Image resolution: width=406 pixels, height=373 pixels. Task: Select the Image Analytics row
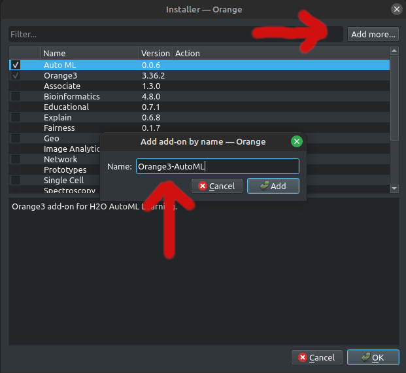54,149
